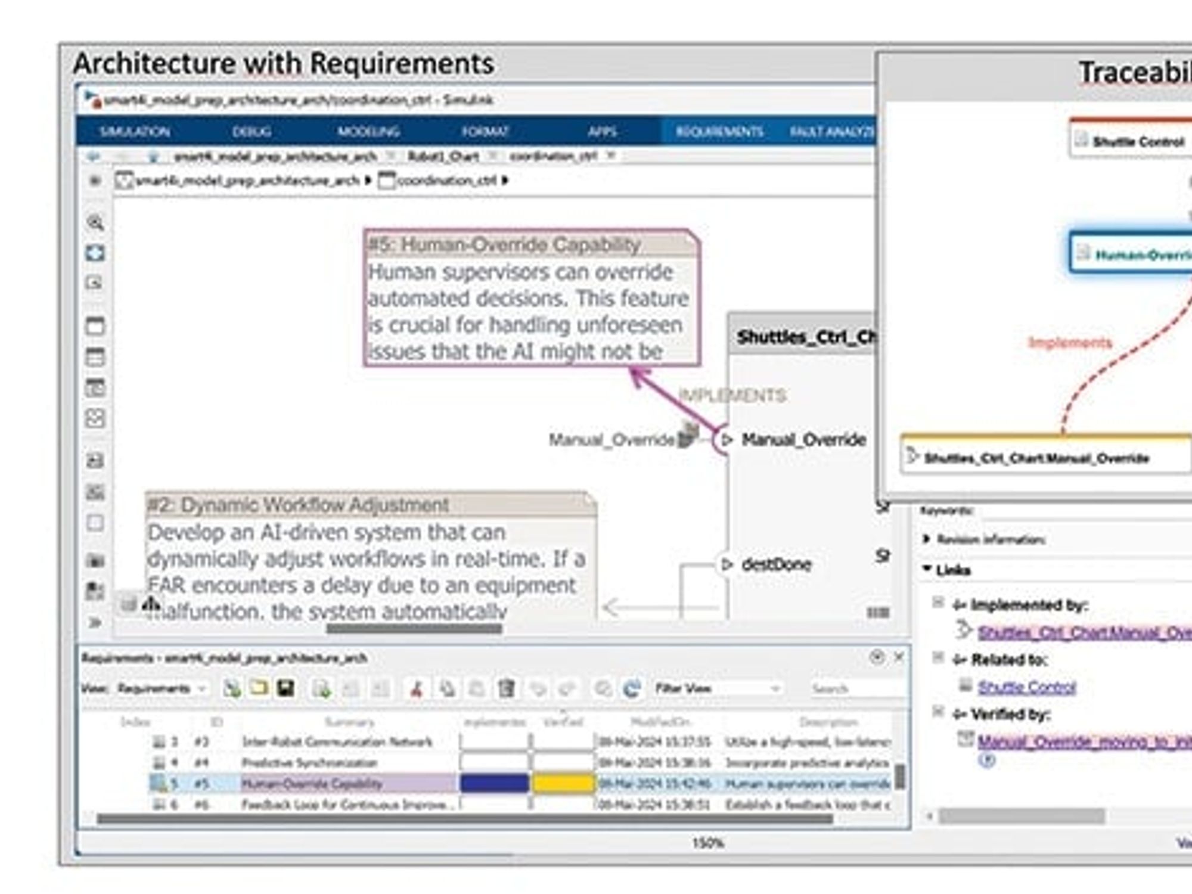Refresh the requirements list with blue arrow
This screenshot has height=894, width=1192.
coord(632,689)
